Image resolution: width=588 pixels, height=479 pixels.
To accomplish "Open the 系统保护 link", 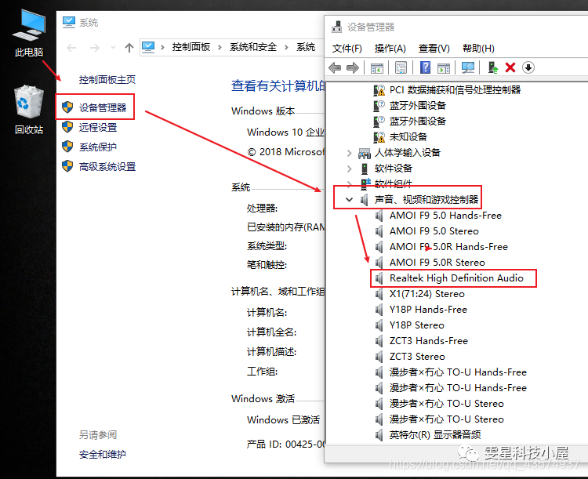I will [98, 147].
